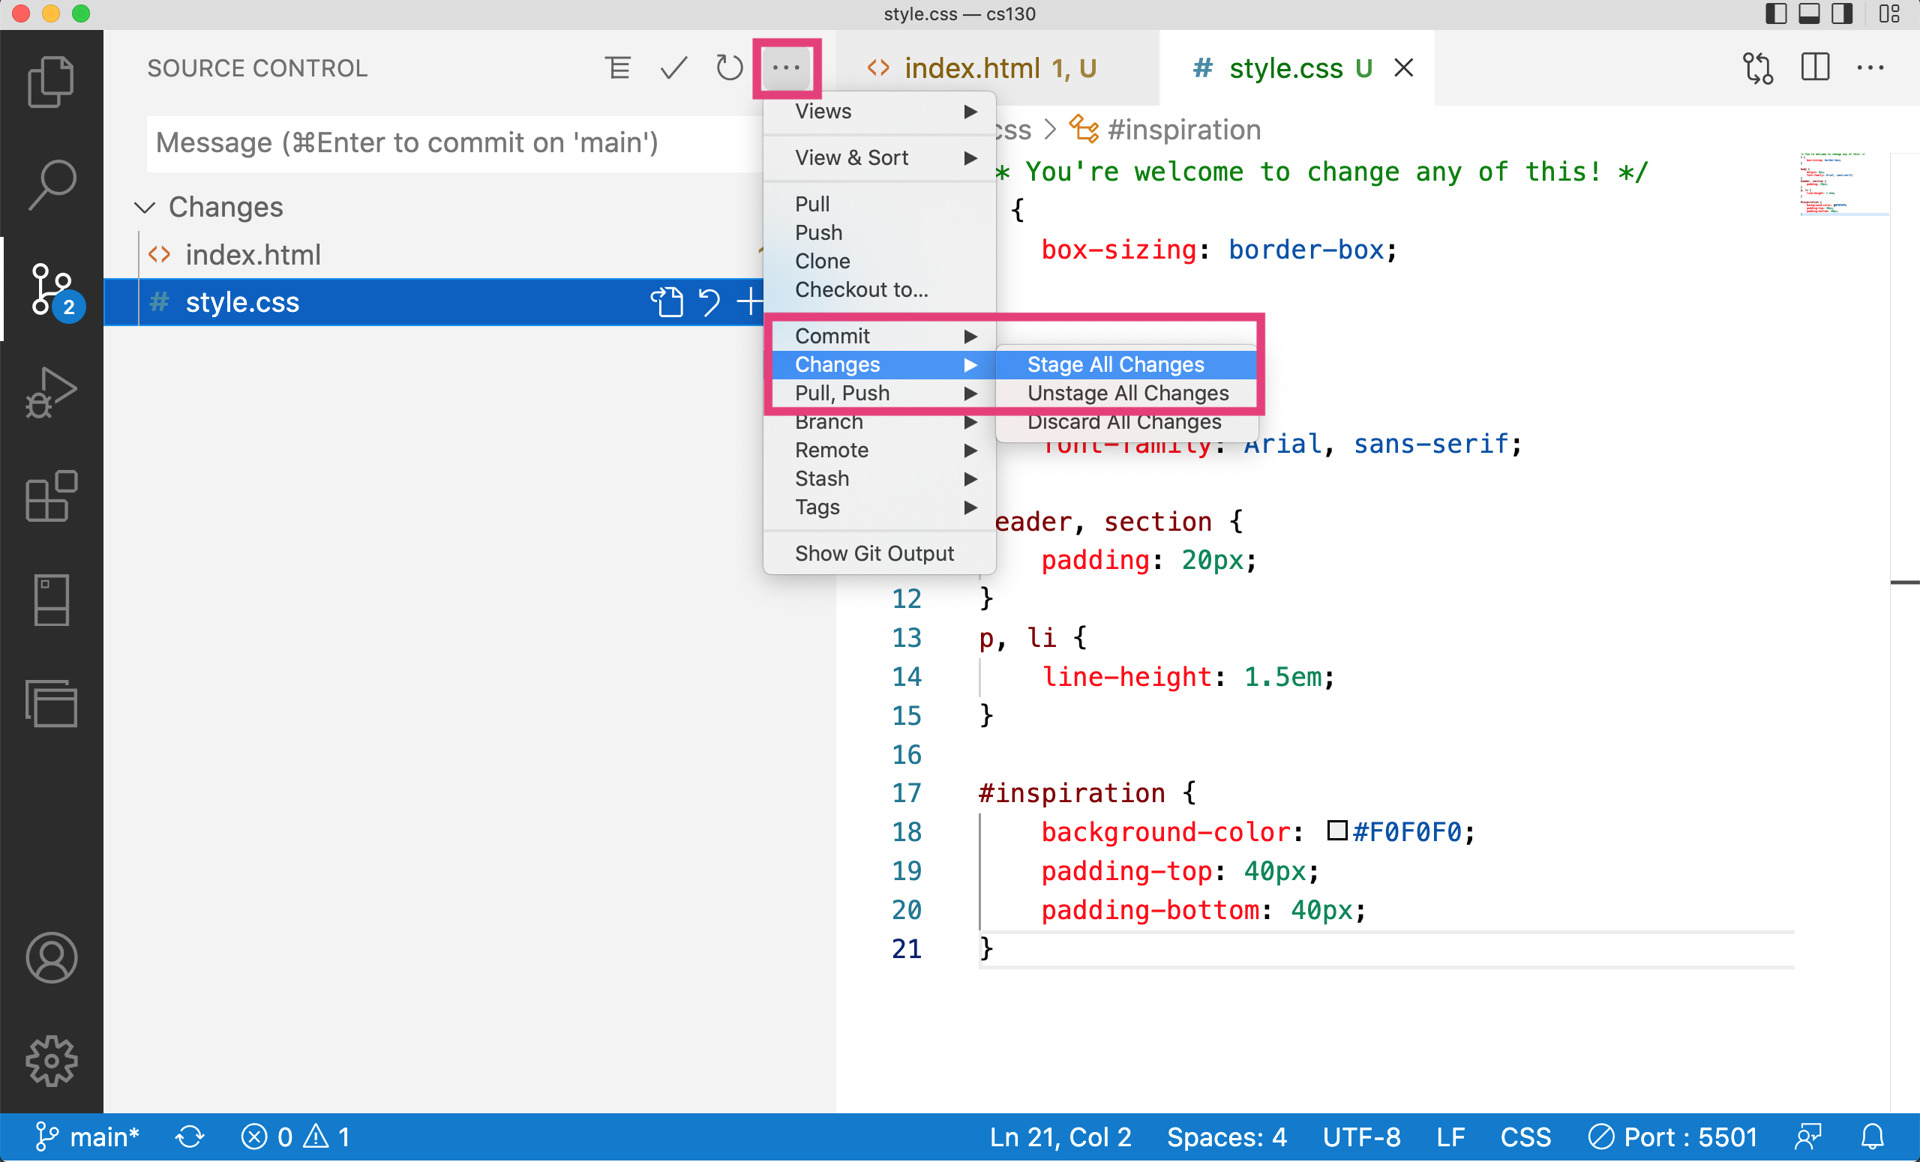Click the commit checkmark icon
The width and height of the screenshot is (1920, 1162).
click(673, 68)
